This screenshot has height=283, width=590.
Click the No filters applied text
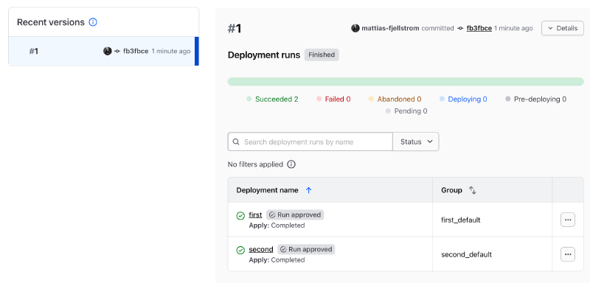255,164
